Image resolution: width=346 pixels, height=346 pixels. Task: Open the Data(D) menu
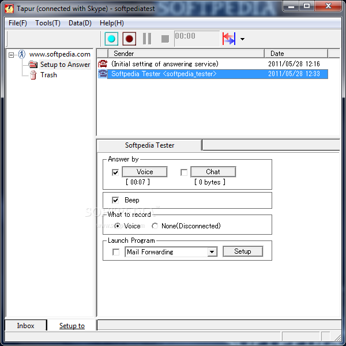click(80, 23)
